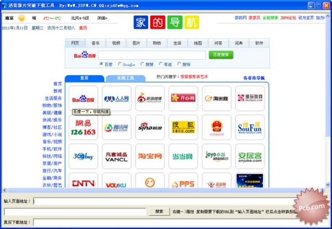Select the 百度 radio button
Viewport: 332px width, 229px height.
point(101,64)
